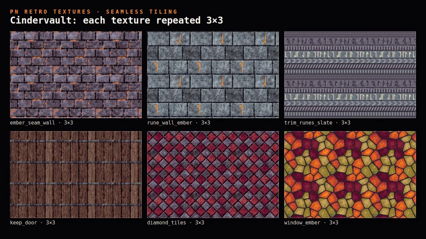
Task: Open the ember_seam_wall texture preview
Action: tap(76, 75)
